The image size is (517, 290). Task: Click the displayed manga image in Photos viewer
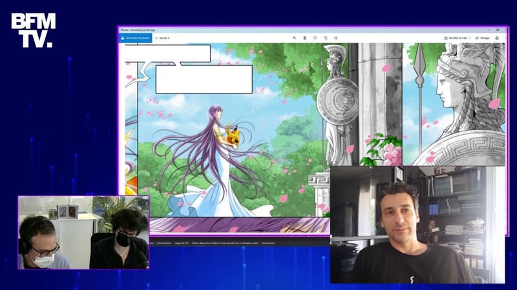[x=315, y=138]
